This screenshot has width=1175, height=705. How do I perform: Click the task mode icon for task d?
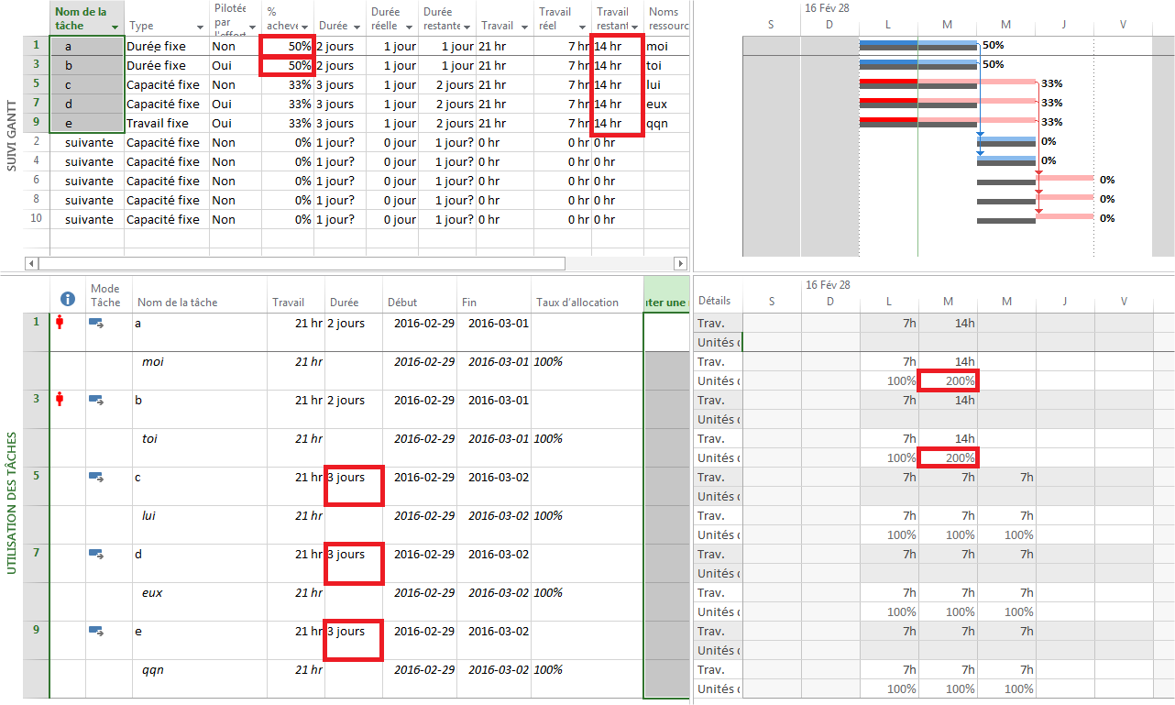pos(96,554)
